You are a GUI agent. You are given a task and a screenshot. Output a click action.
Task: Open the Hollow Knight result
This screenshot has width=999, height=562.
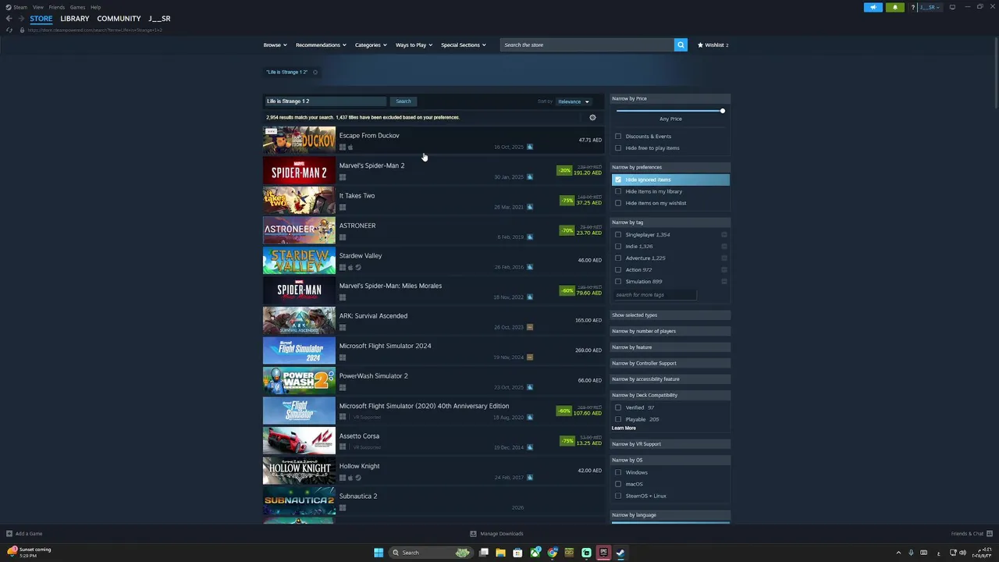[x=433, y=471]
